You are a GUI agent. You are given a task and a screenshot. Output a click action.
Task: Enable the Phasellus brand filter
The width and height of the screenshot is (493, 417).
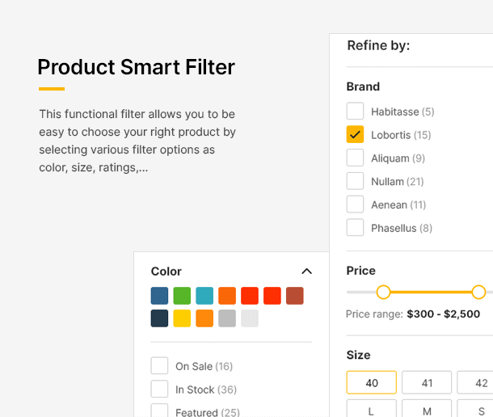(355, 228)
